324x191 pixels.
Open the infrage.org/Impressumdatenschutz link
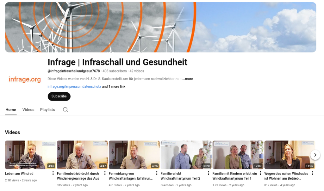pyautogui.click(x=74, y=87)
